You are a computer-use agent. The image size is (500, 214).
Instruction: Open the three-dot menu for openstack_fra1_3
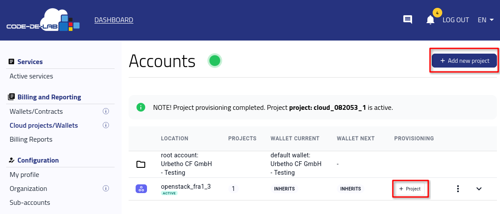point(458,189)
